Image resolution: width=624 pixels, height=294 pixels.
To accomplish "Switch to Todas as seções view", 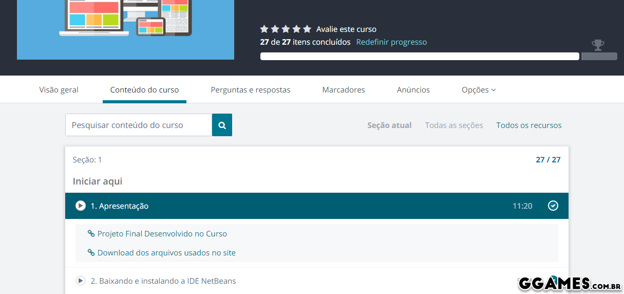I will [x=454, y=125].
